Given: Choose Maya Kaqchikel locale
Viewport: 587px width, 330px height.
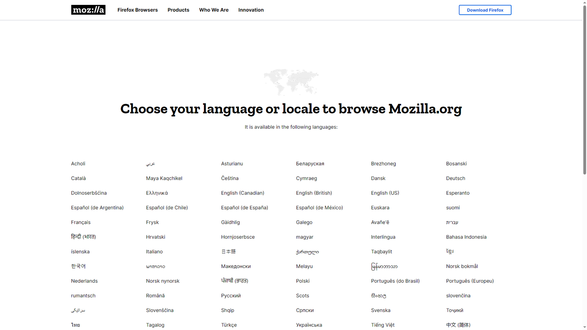Looking at the screenshot, I should pos(164,178).
